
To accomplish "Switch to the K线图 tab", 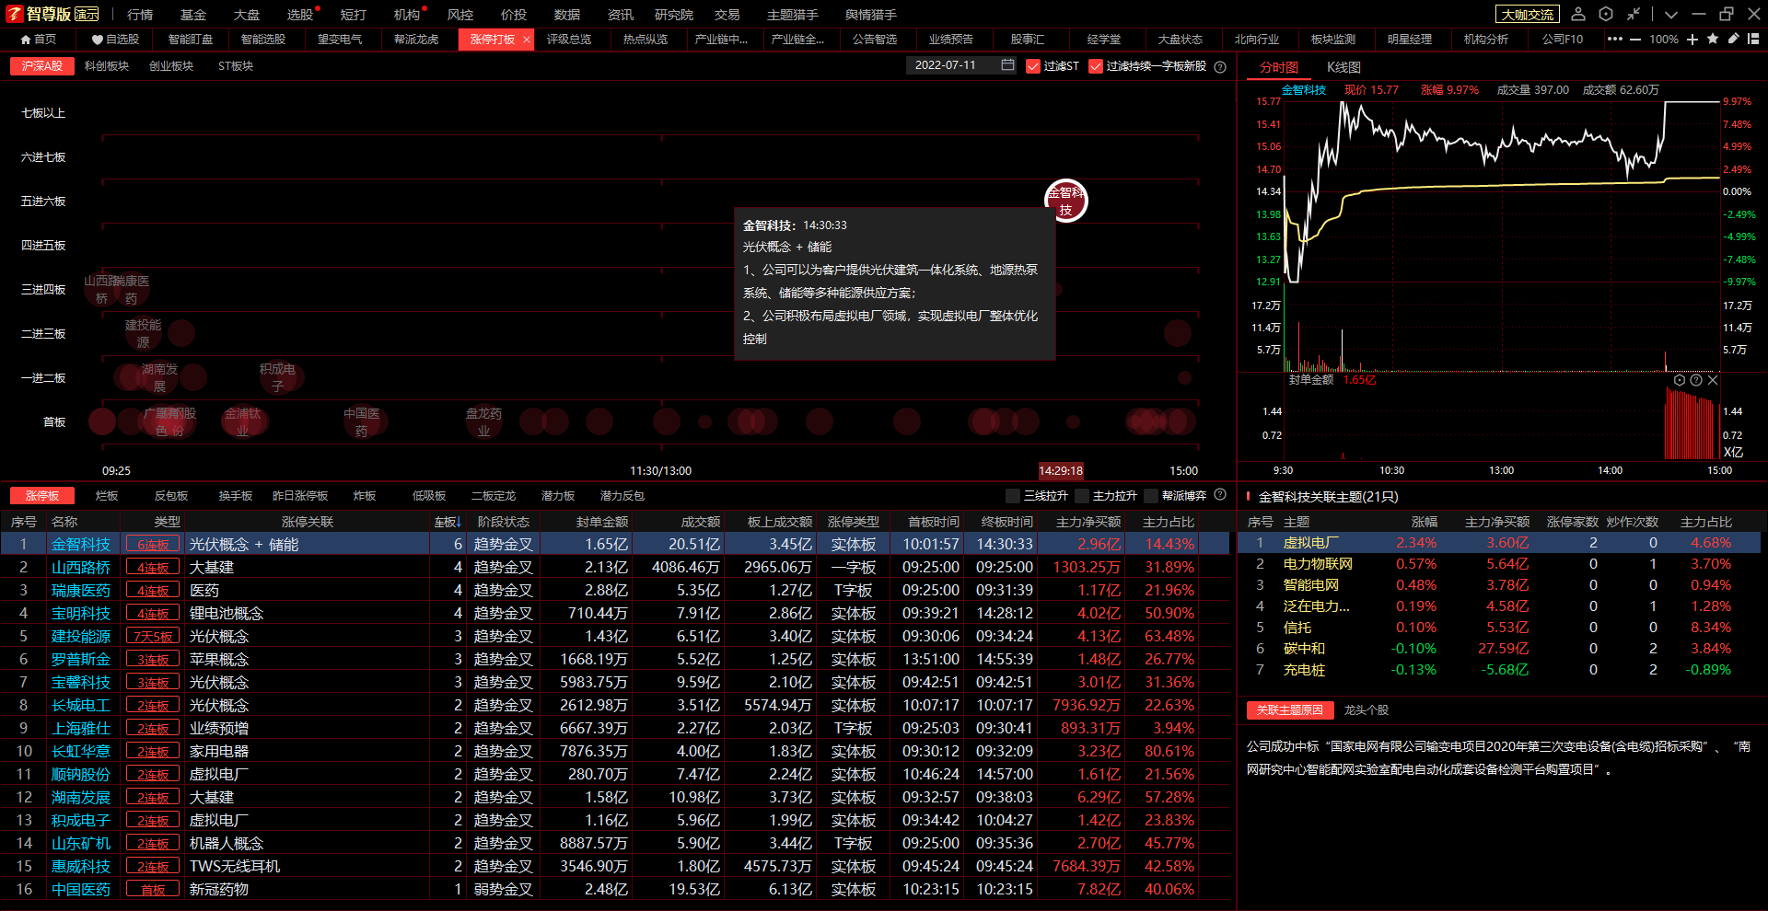I will pos(1343,67).
